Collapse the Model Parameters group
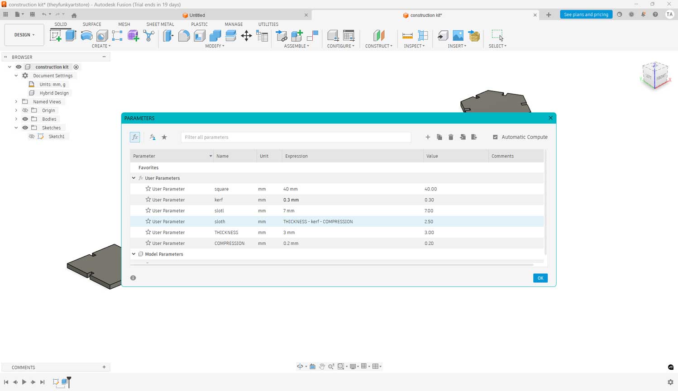The image size is (678, 391). coord(134,254)
